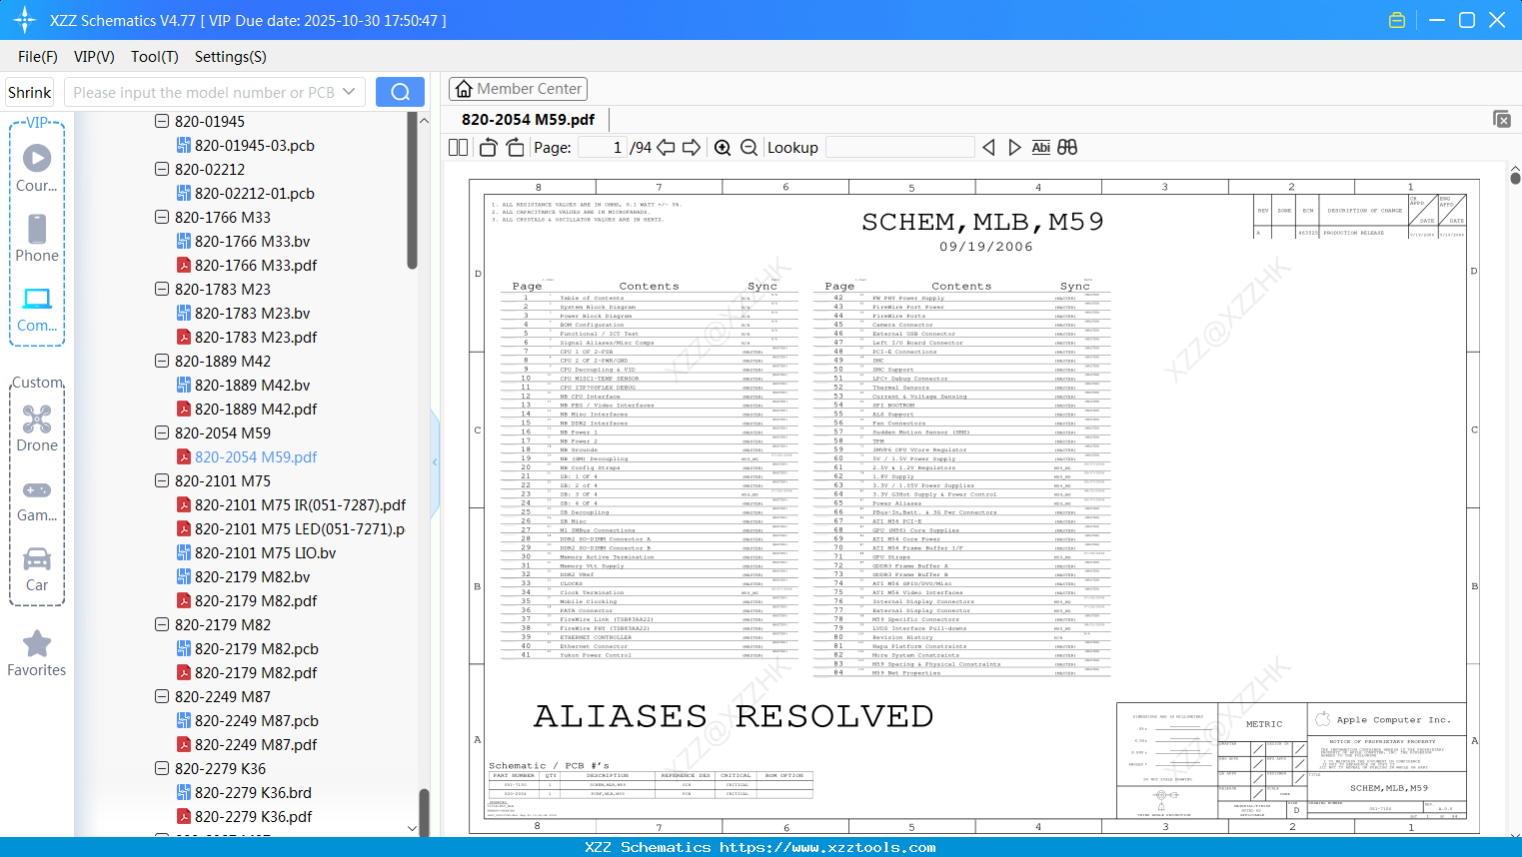Click the binoculars search icon
This screenshot has width=1522, height=857.
pos(1067,148)
